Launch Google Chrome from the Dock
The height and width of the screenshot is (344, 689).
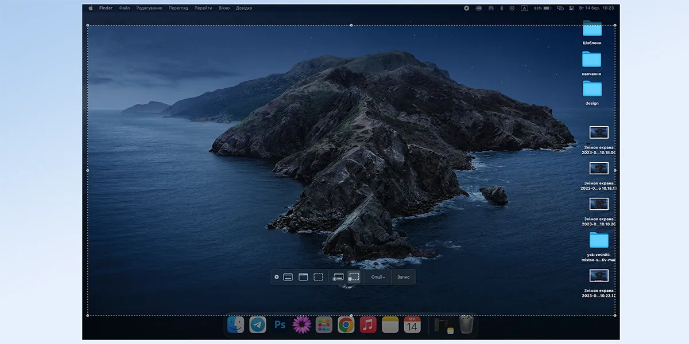tap(346, 325)
